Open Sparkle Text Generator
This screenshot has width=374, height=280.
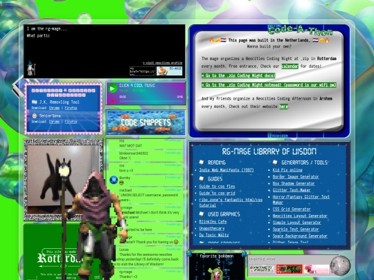296,230
